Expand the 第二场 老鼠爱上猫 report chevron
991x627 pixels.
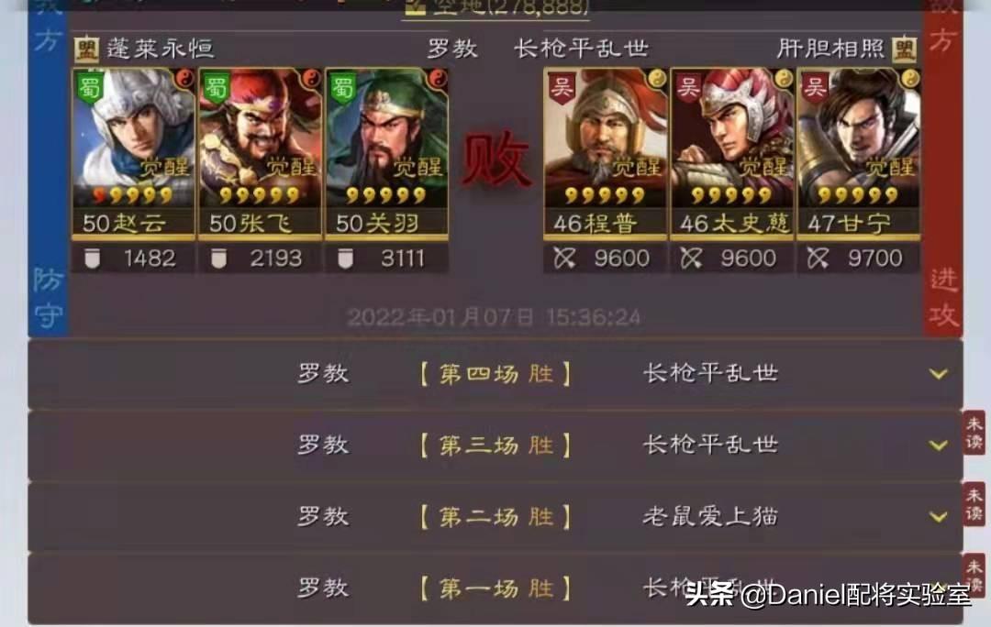coord(939,517)
